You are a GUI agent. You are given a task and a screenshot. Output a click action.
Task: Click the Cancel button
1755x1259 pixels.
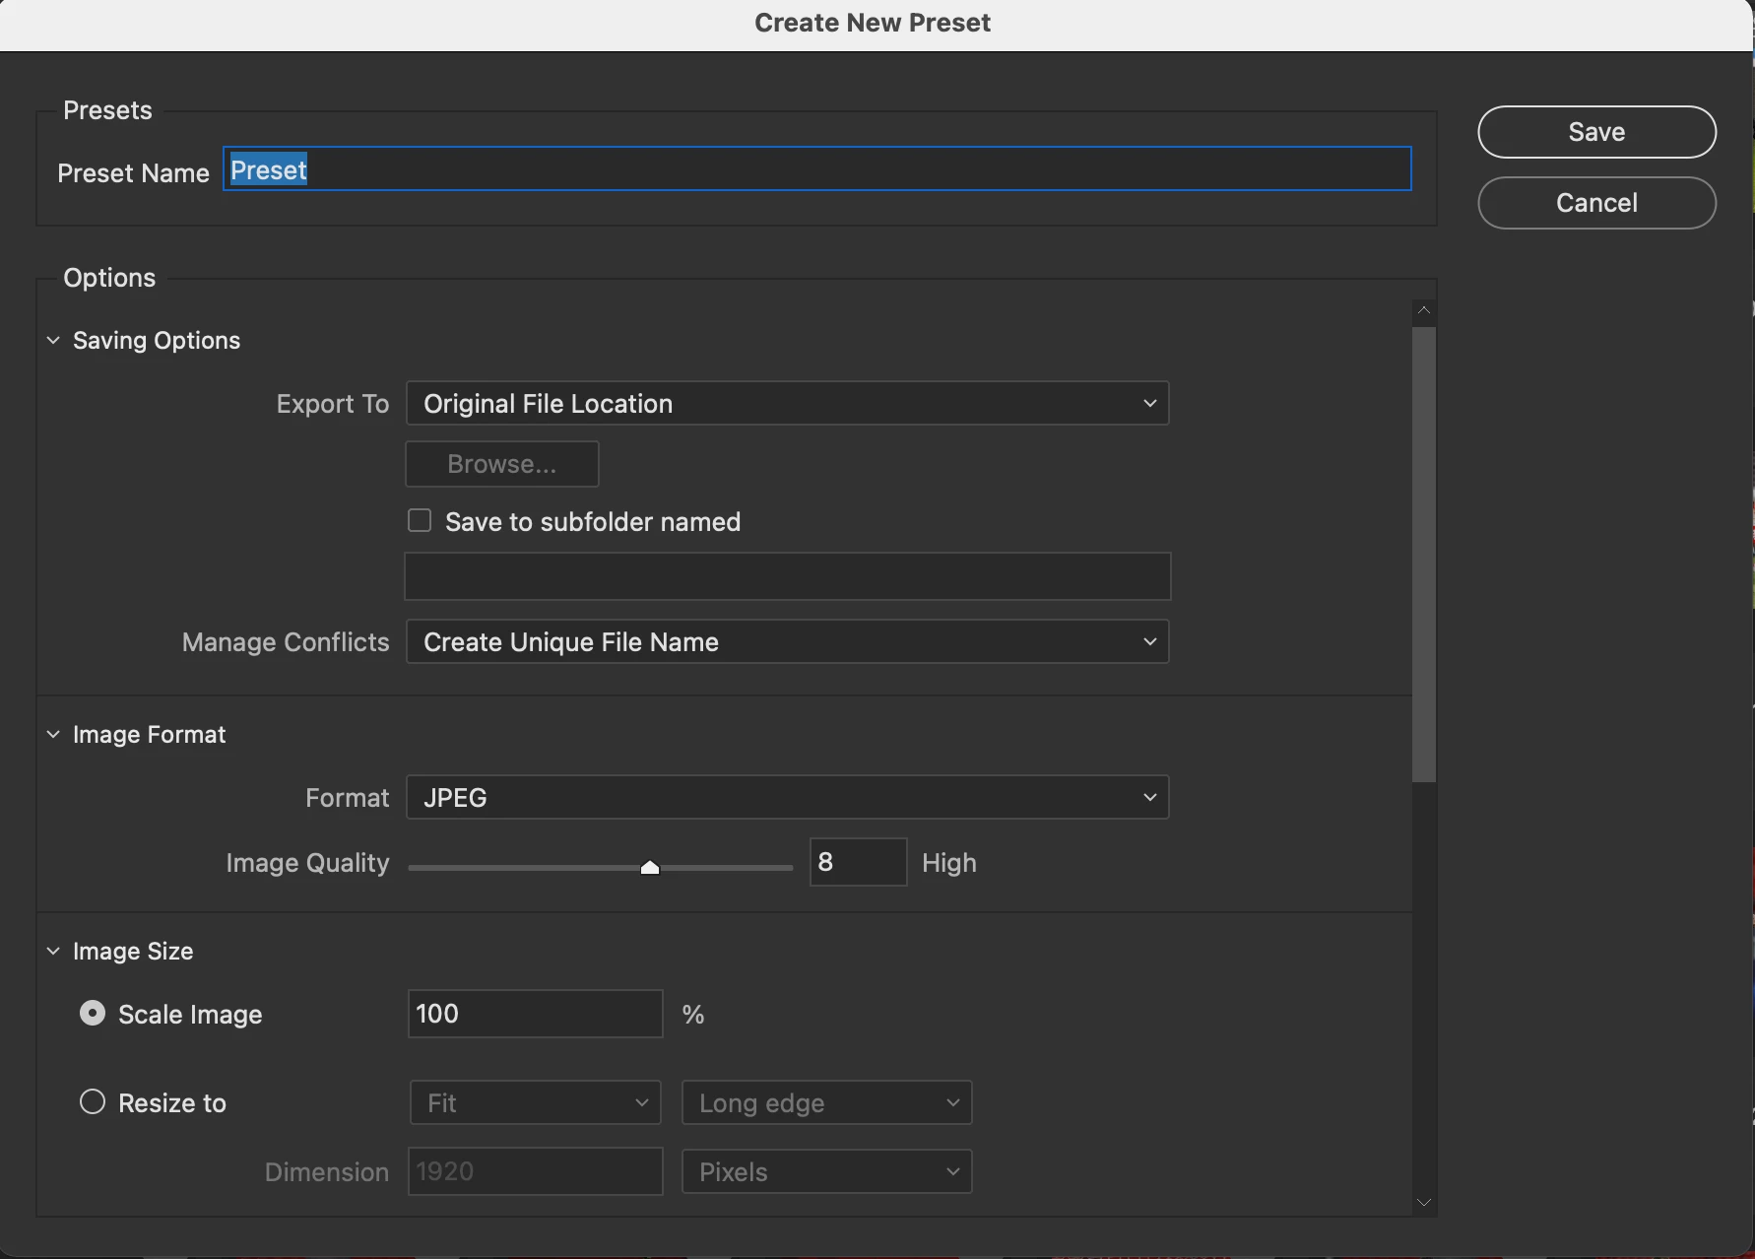click(x=1596, y=203)
